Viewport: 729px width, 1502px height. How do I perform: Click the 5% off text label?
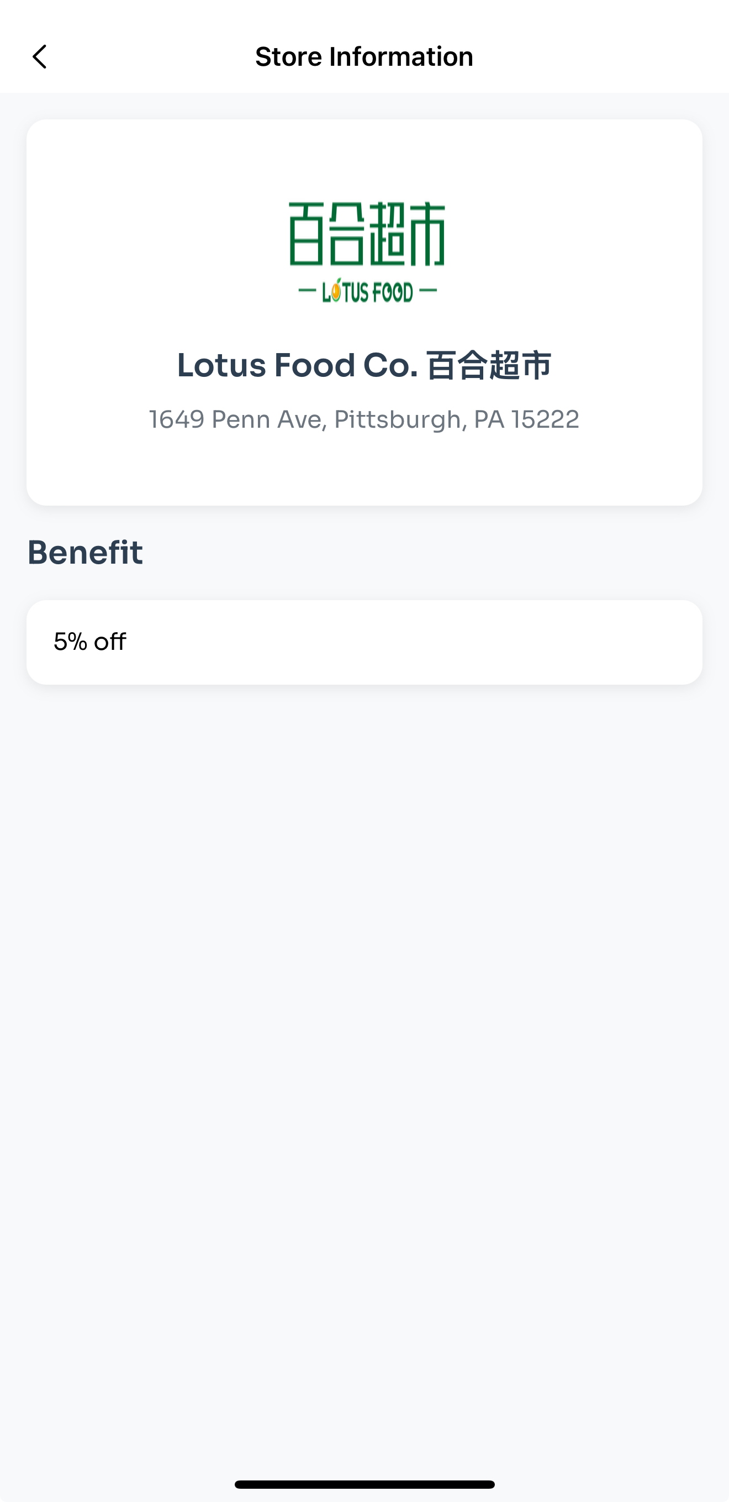89,642
